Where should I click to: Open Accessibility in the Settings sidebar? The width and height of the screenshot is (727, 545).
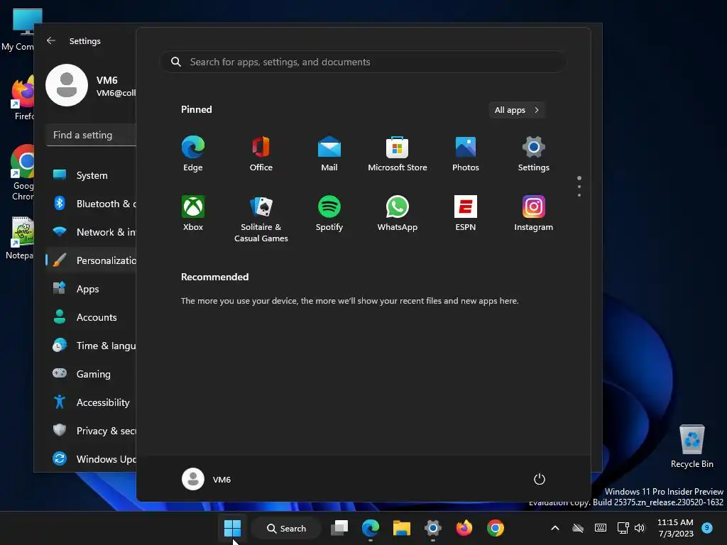pos(92,402)
